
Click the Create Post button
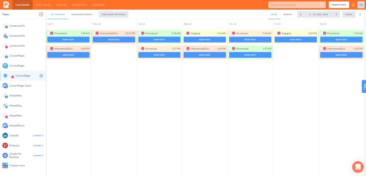(339, 5)
